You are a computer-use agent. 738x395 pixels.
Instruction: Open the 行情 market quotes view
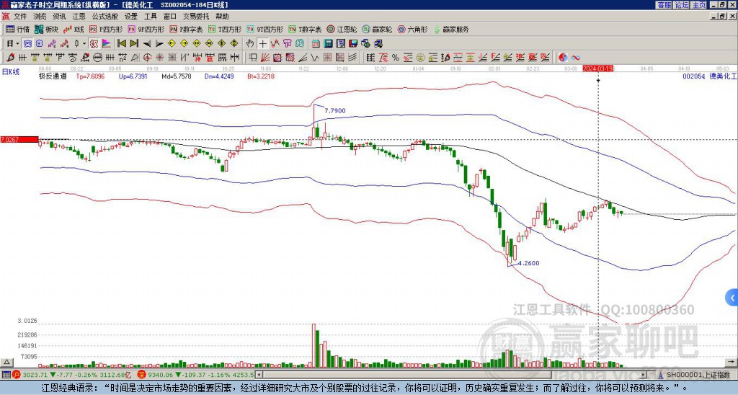tap(17, 29)
